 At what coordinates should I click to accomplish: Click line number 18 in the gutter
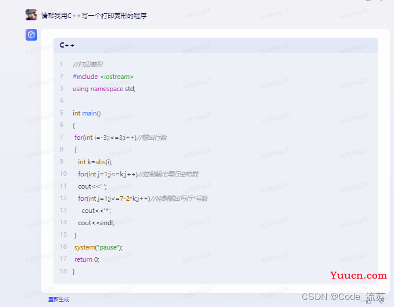[63, 272]
